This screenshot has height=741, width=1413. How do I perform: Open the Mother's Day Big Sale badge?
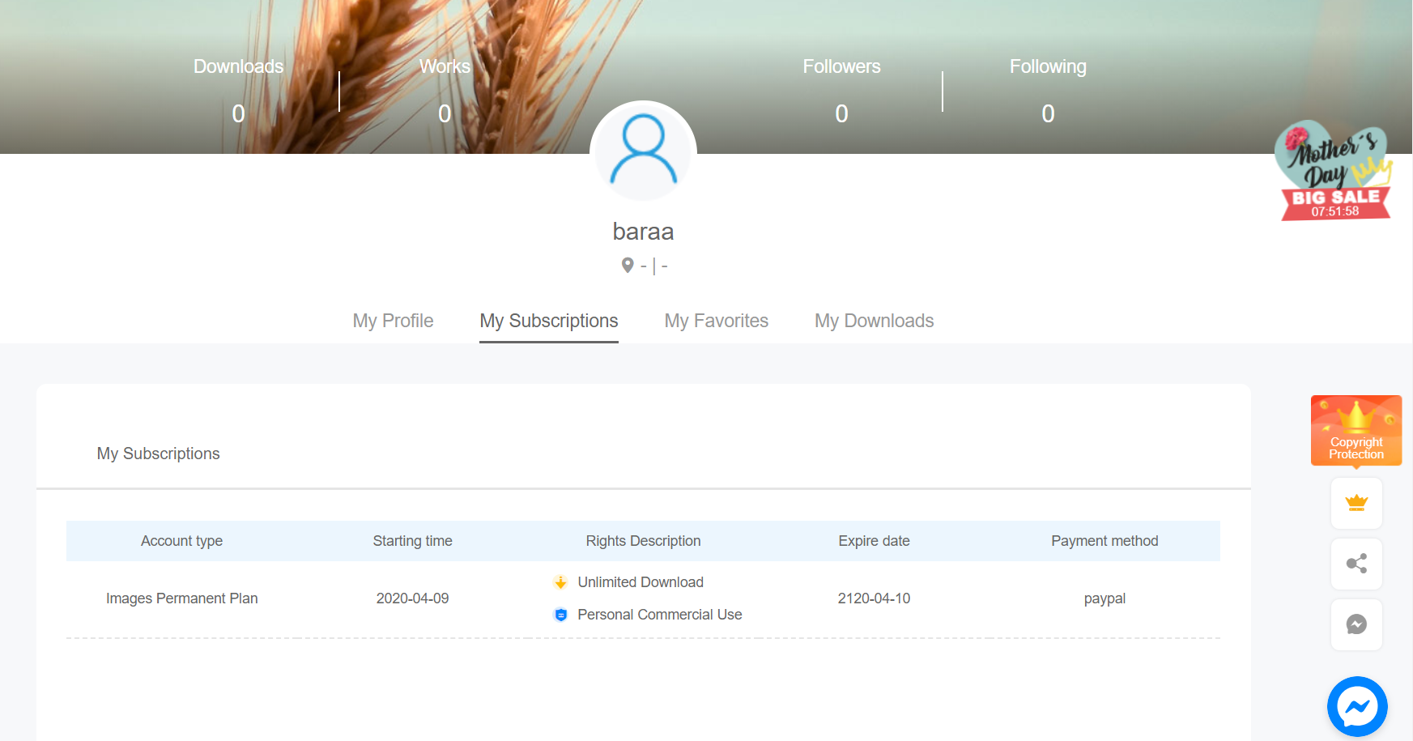pos(1334,172)
